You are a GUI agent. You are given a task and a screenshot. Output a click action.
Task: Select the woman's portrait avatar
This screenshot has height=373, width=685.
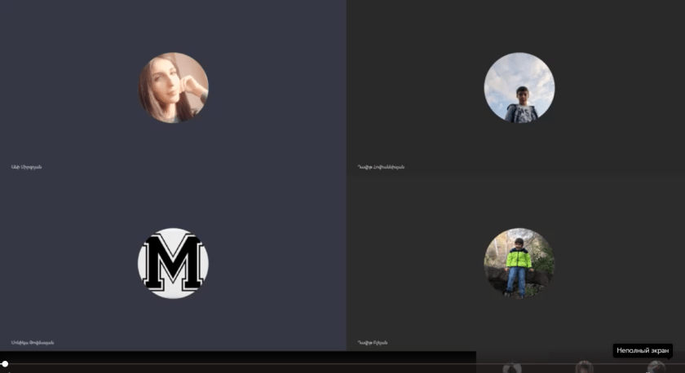click(x=174, y=88)
